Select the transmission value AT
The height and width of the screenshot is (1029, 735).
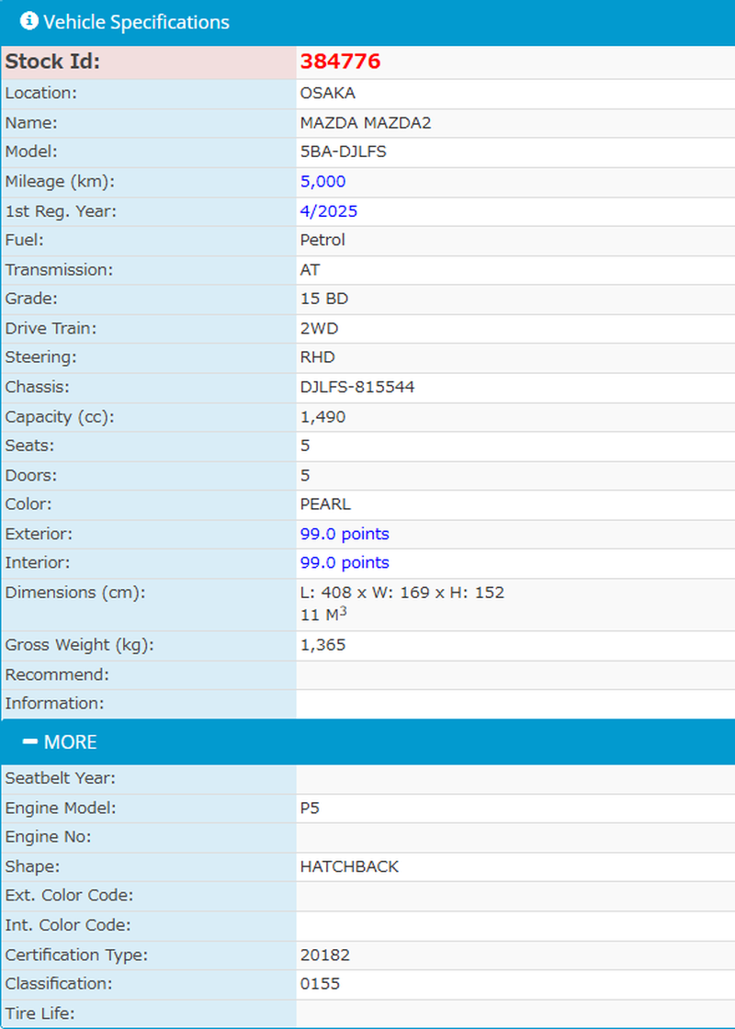point(310,270)
